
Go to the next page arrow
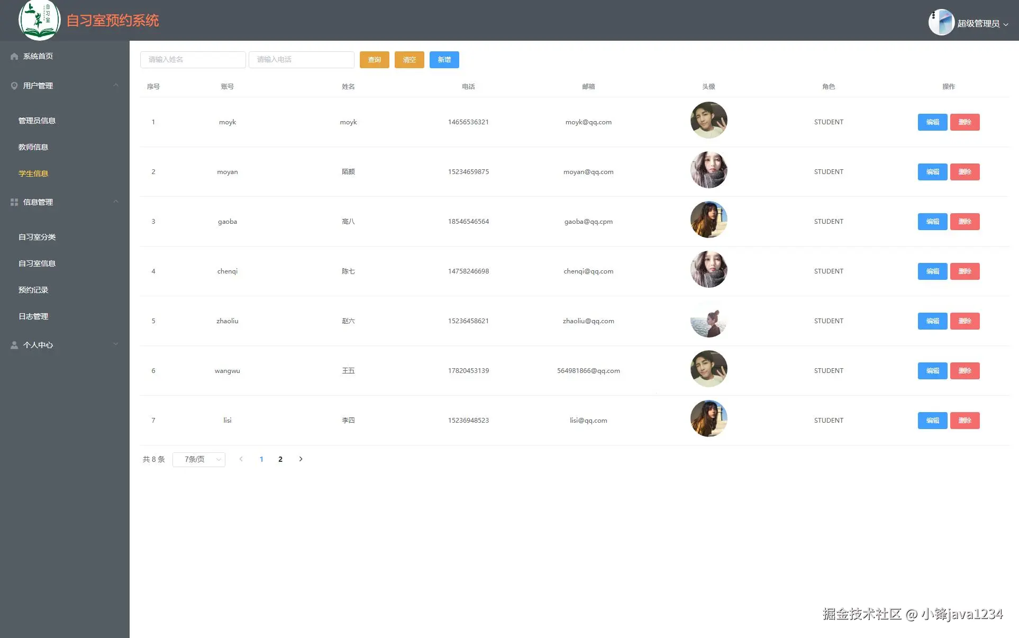point(301,459)
